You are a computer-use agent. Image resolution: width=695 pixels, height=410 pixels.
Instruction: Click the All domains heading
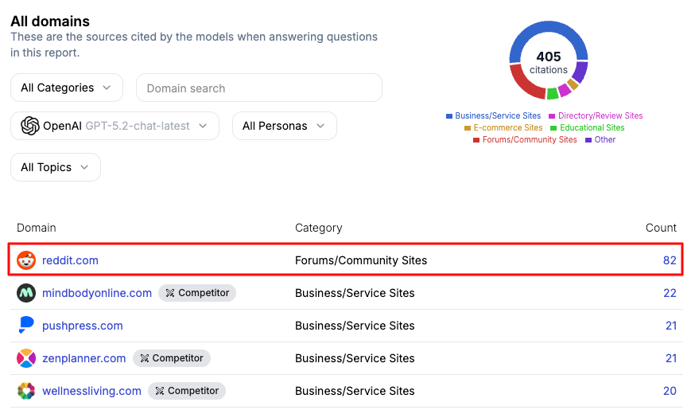(x=50, y=21)
